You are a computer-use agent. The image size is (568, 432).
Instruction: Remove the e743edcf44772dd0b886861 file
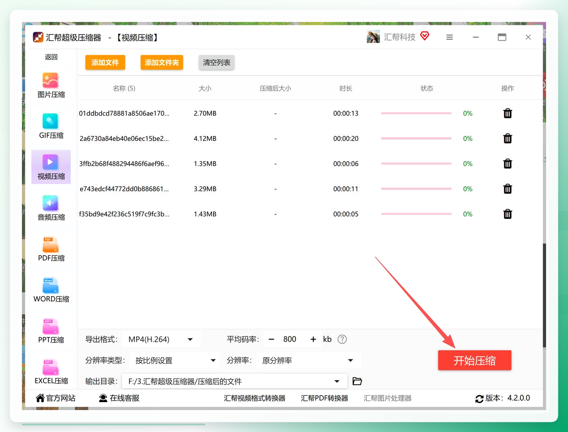(x=508, y=189)
